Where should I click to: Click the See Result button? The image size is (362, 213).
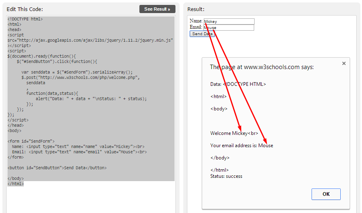pos(157,9)
